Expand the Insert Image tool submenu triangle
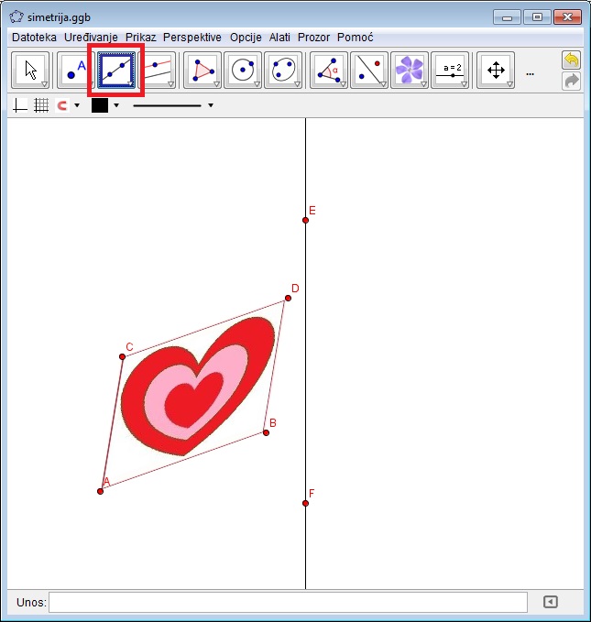 [x=423, y=84]
